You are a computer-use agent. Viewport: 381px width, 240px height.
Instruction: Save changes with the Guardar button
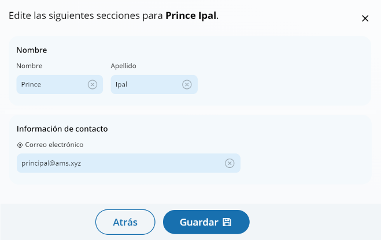199,222
